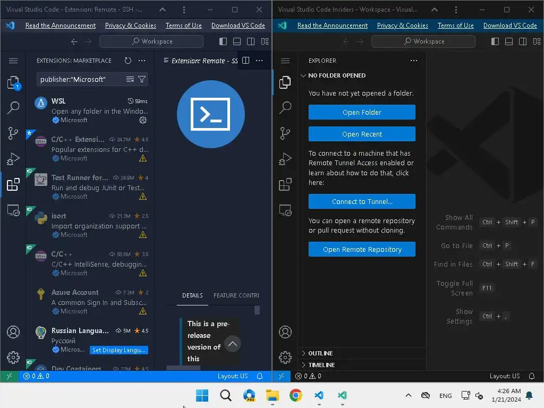Open Source Control in Insiders window

point(285,133)
